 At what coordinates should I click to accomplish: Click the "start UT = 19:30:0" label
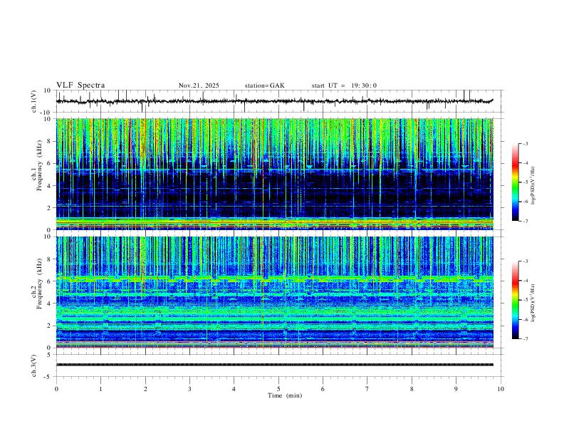click(x=344, y=85)
